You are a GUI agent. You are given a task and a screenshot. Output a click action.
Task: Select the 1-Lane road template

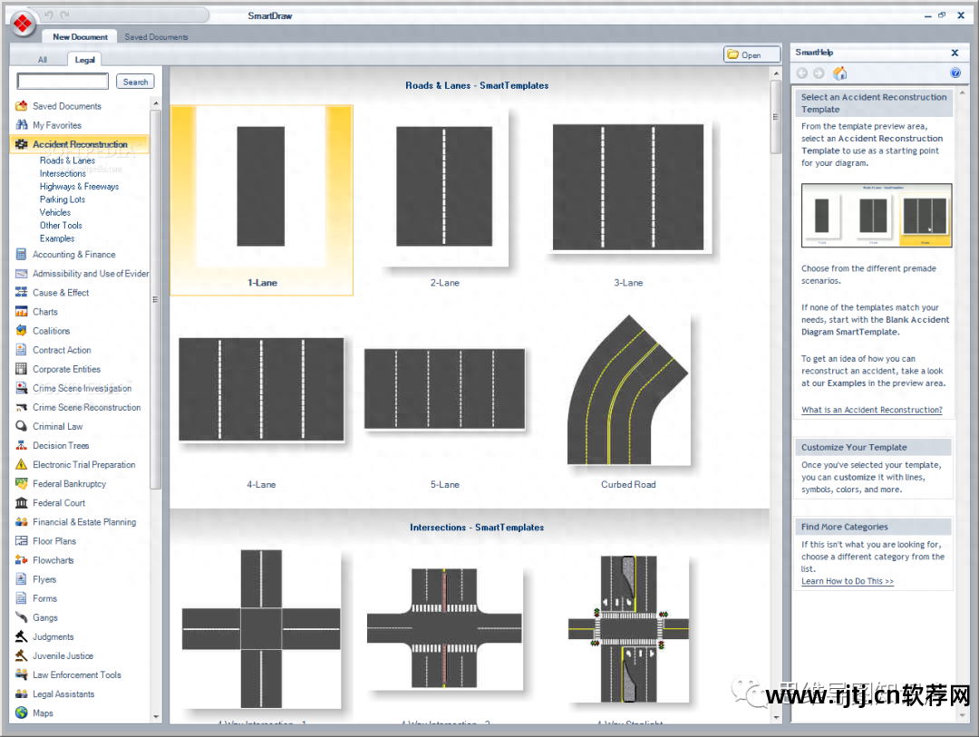point(262,199)
